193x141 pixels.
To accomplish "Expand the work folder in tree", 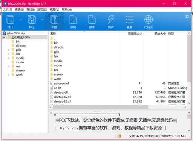I will pos(9,75).
